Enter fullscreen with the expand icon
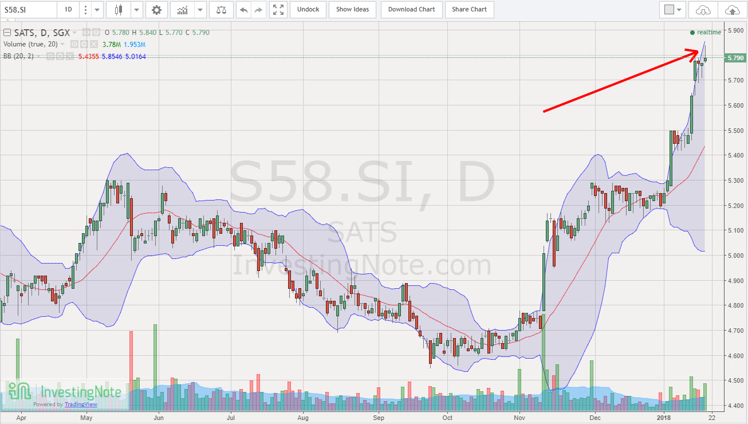Screen dimensions: 748x424 278,10
